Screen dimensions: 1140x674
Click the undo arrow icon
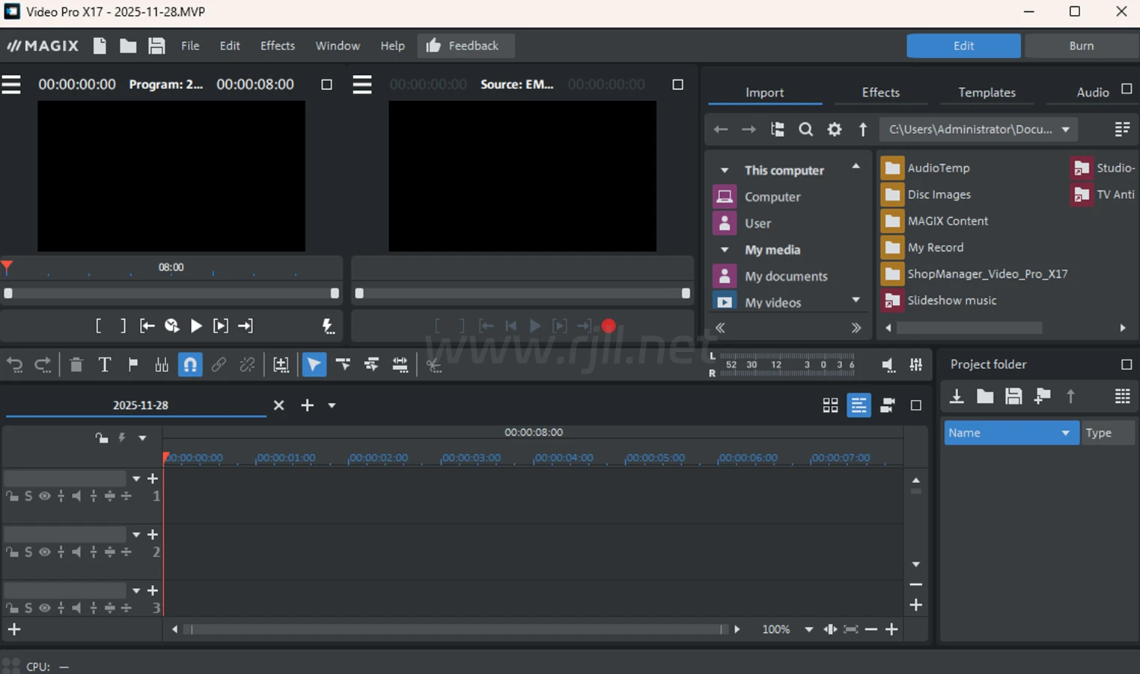pos(15,365)
